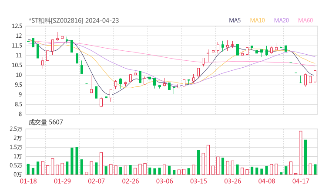Click the 2.5万 volume axis value

point(16,129)
